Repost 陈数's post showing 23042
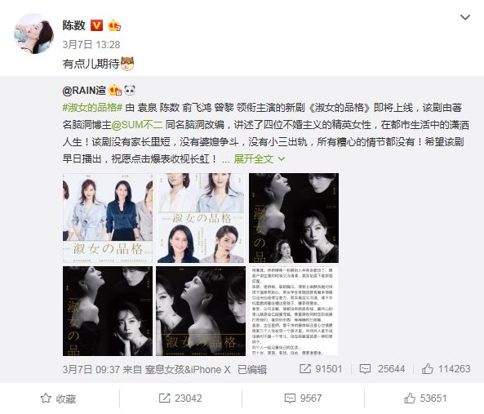 click(180, 398)
